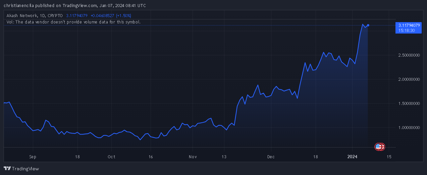Click the 1.50000000 price axis label
Screen dimensions: 427x175
[x=409, y=104]
